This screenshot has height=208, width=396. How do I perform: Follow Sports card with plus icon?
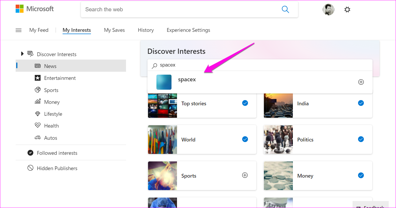click(x=245, y=175)
